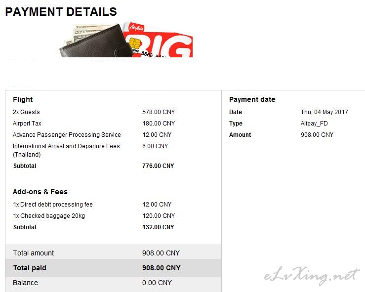Click the Payment Details heading

[x=61, y=11]
